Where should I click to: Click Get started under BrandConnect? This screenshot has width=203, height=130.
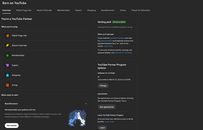pos(12,126)
